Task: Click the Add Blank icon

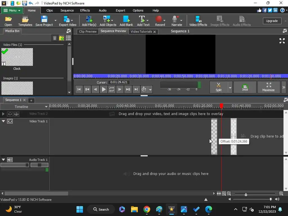Action: [x=126, y=21]
